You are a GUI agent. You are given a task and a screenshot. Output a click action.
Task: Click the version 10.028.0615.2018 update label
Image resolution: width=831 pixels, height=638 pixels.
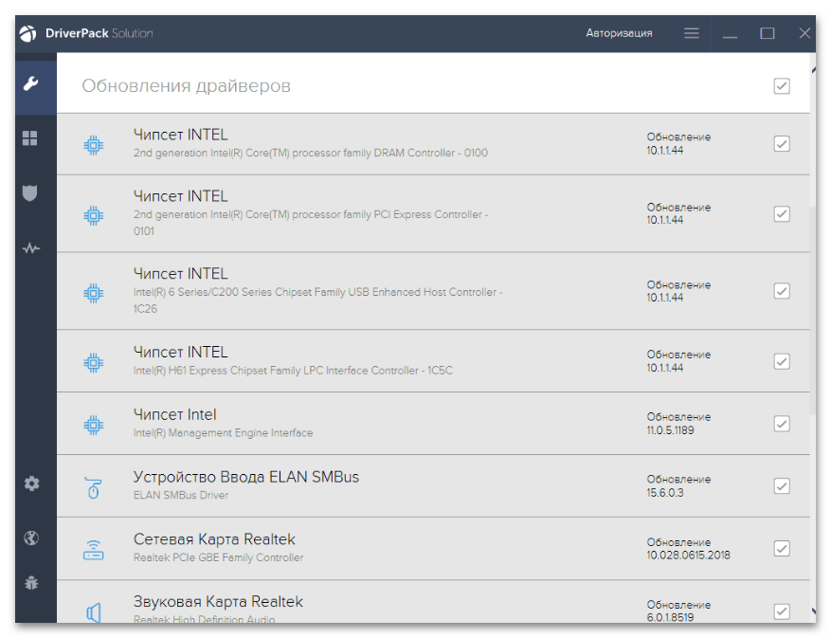[688, 548]
